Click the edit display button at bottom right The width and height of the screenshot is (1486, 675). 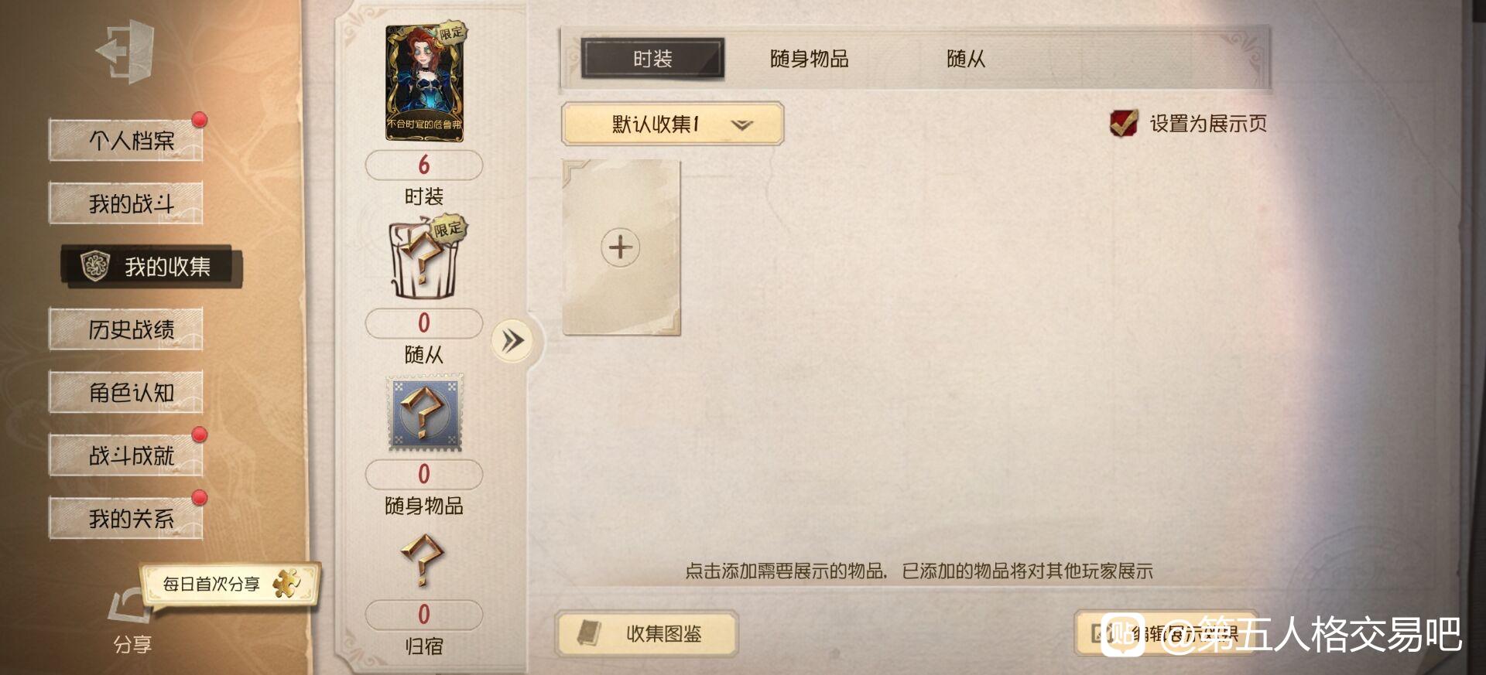(1165, 634)
